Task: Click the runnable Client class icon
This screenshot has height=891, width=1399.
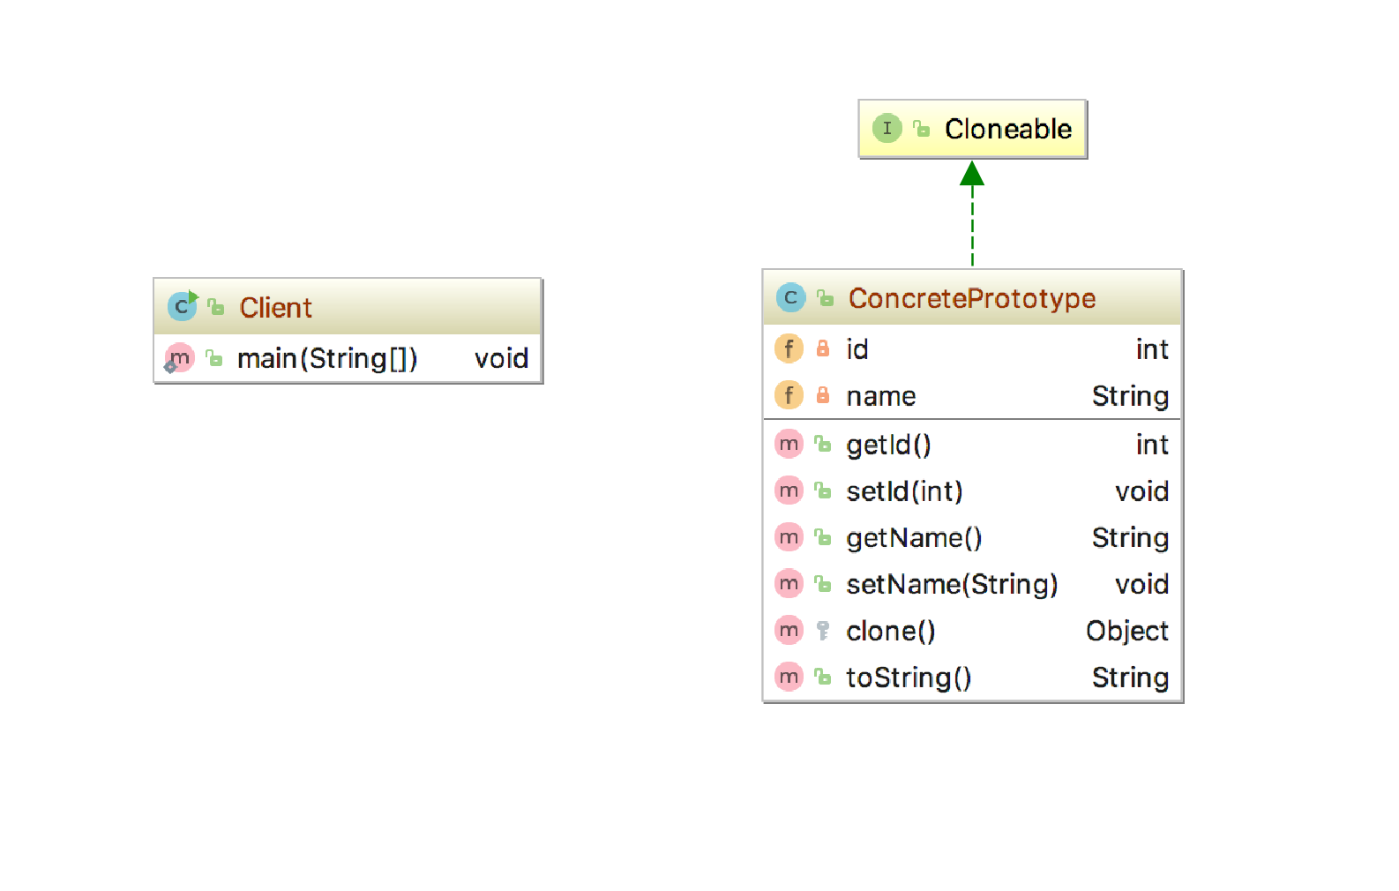Action: click(183, 306)
